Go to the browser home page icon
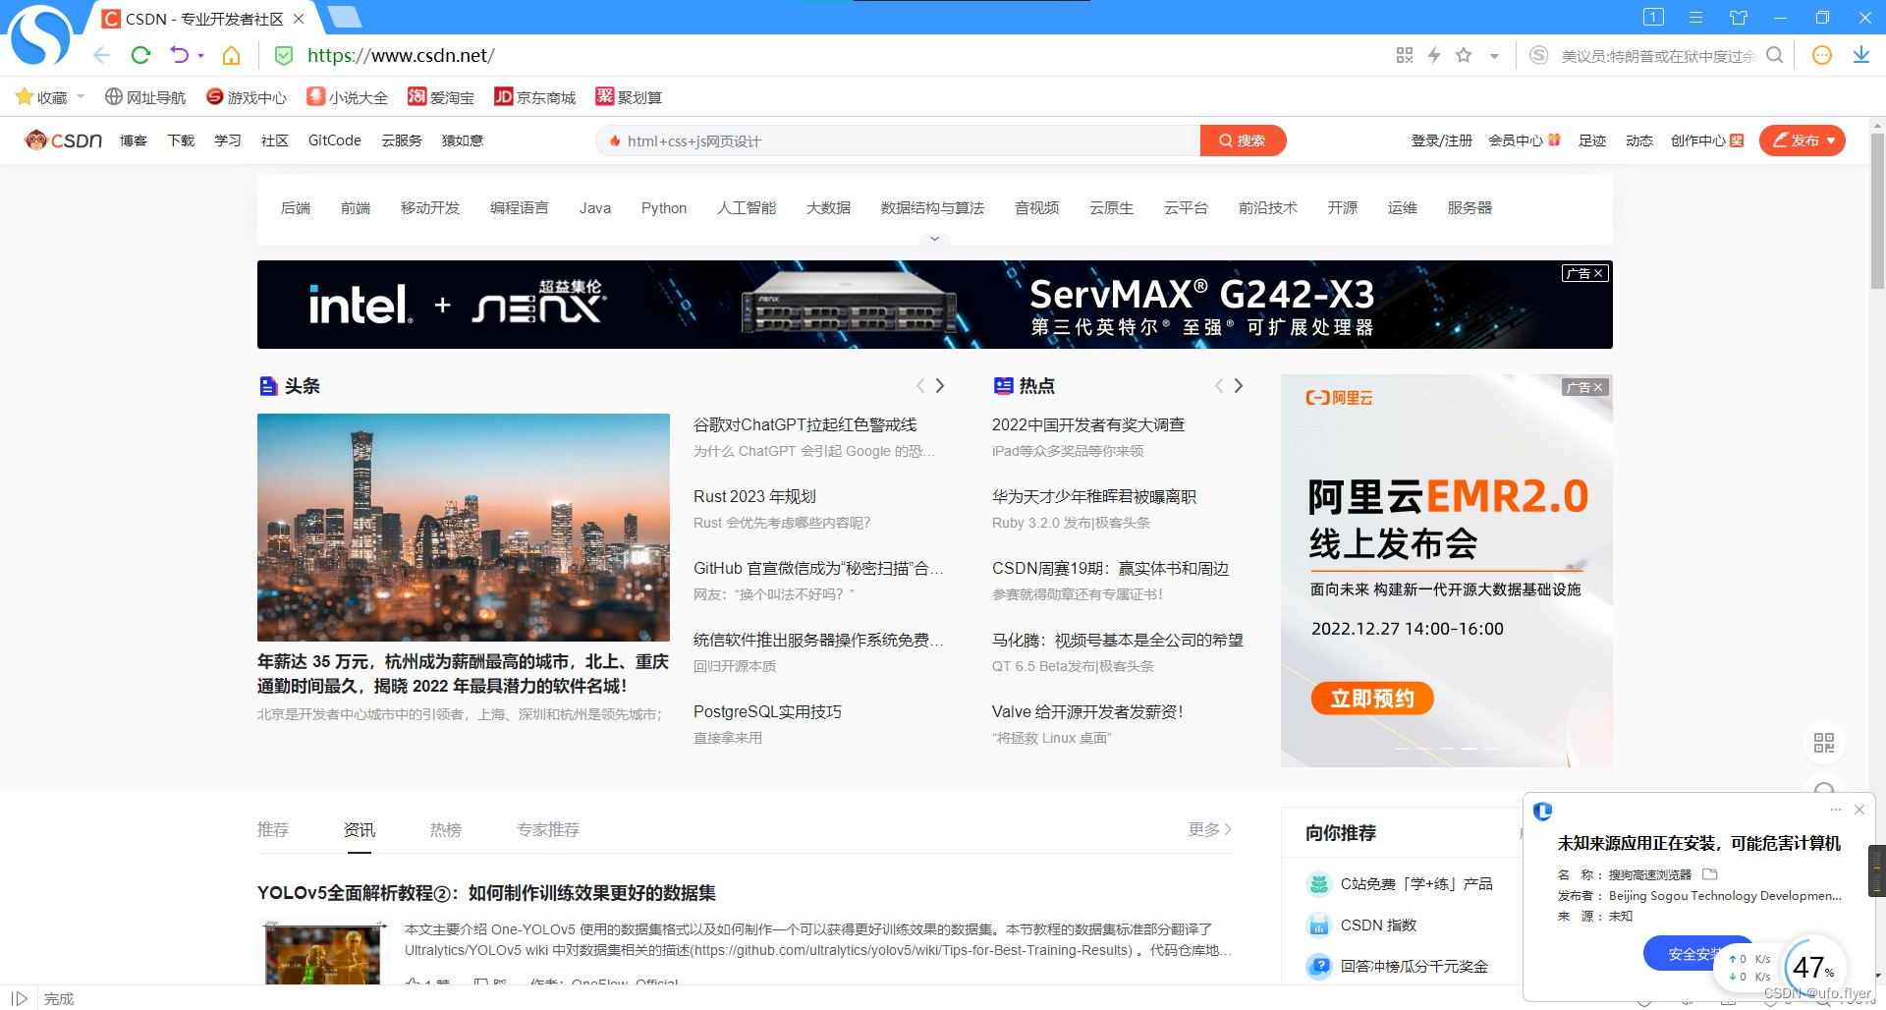The width and height of the screenshot is (1886, 1010). [231, 55]
